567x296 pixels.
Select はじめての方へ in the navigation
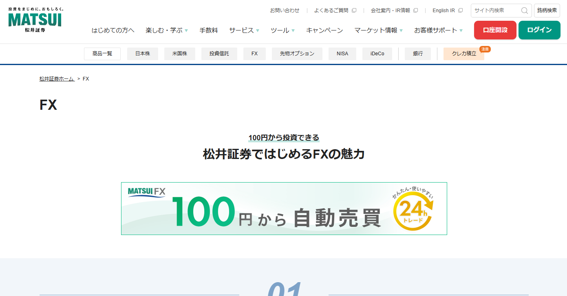(113, 30)
